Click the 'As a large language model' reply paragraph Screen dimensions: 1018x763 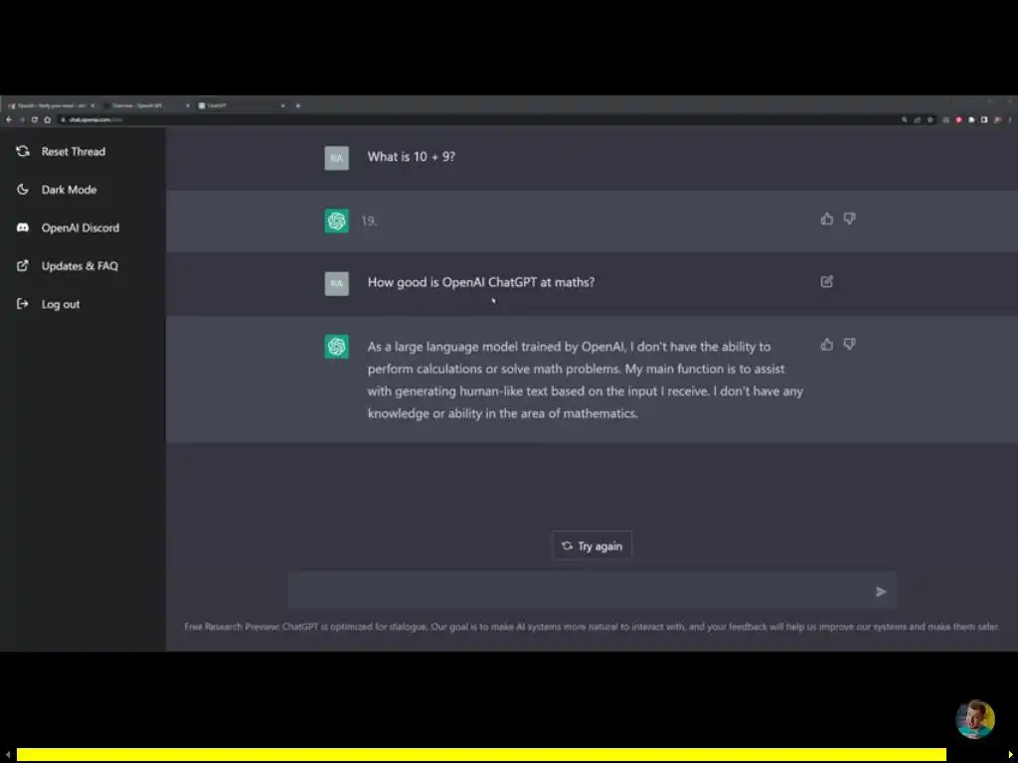point(585,380)
